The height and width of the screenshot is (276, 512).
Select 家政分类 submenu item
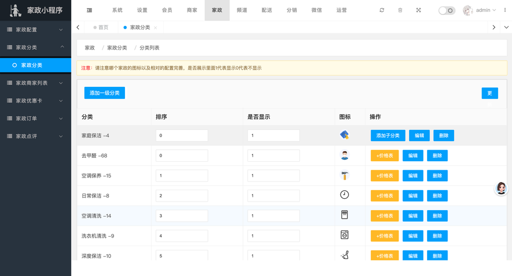pyautogui.click(x=35, y=65)
